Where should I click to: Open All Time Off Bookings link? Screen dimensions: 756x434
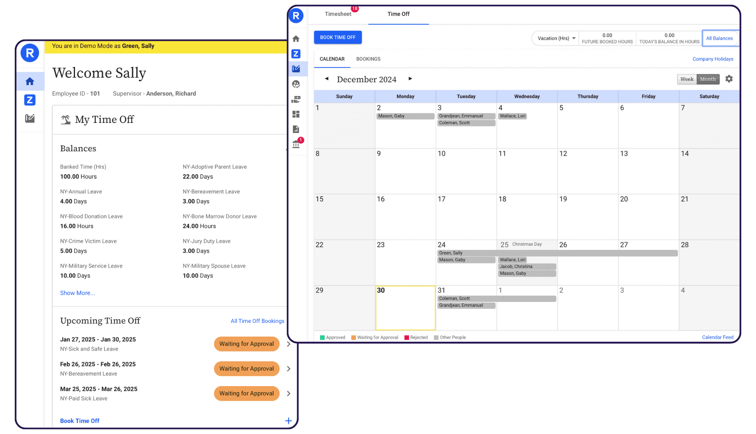click(258, 321)
